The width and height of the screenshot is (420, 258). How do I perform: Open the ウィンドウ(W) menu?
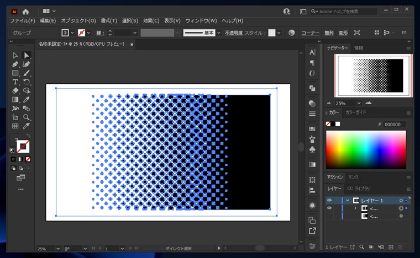(x=201, y=20)
